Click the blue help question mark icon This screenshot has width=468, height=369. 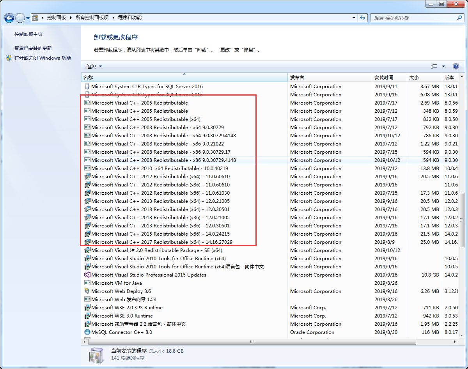coord(456,67)
